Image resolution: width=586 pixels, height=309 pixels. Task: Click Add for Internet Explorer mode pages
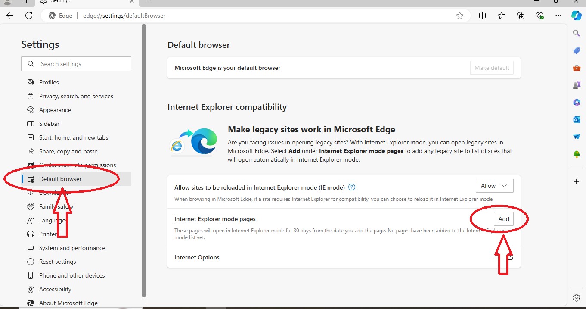click(504, 219)
